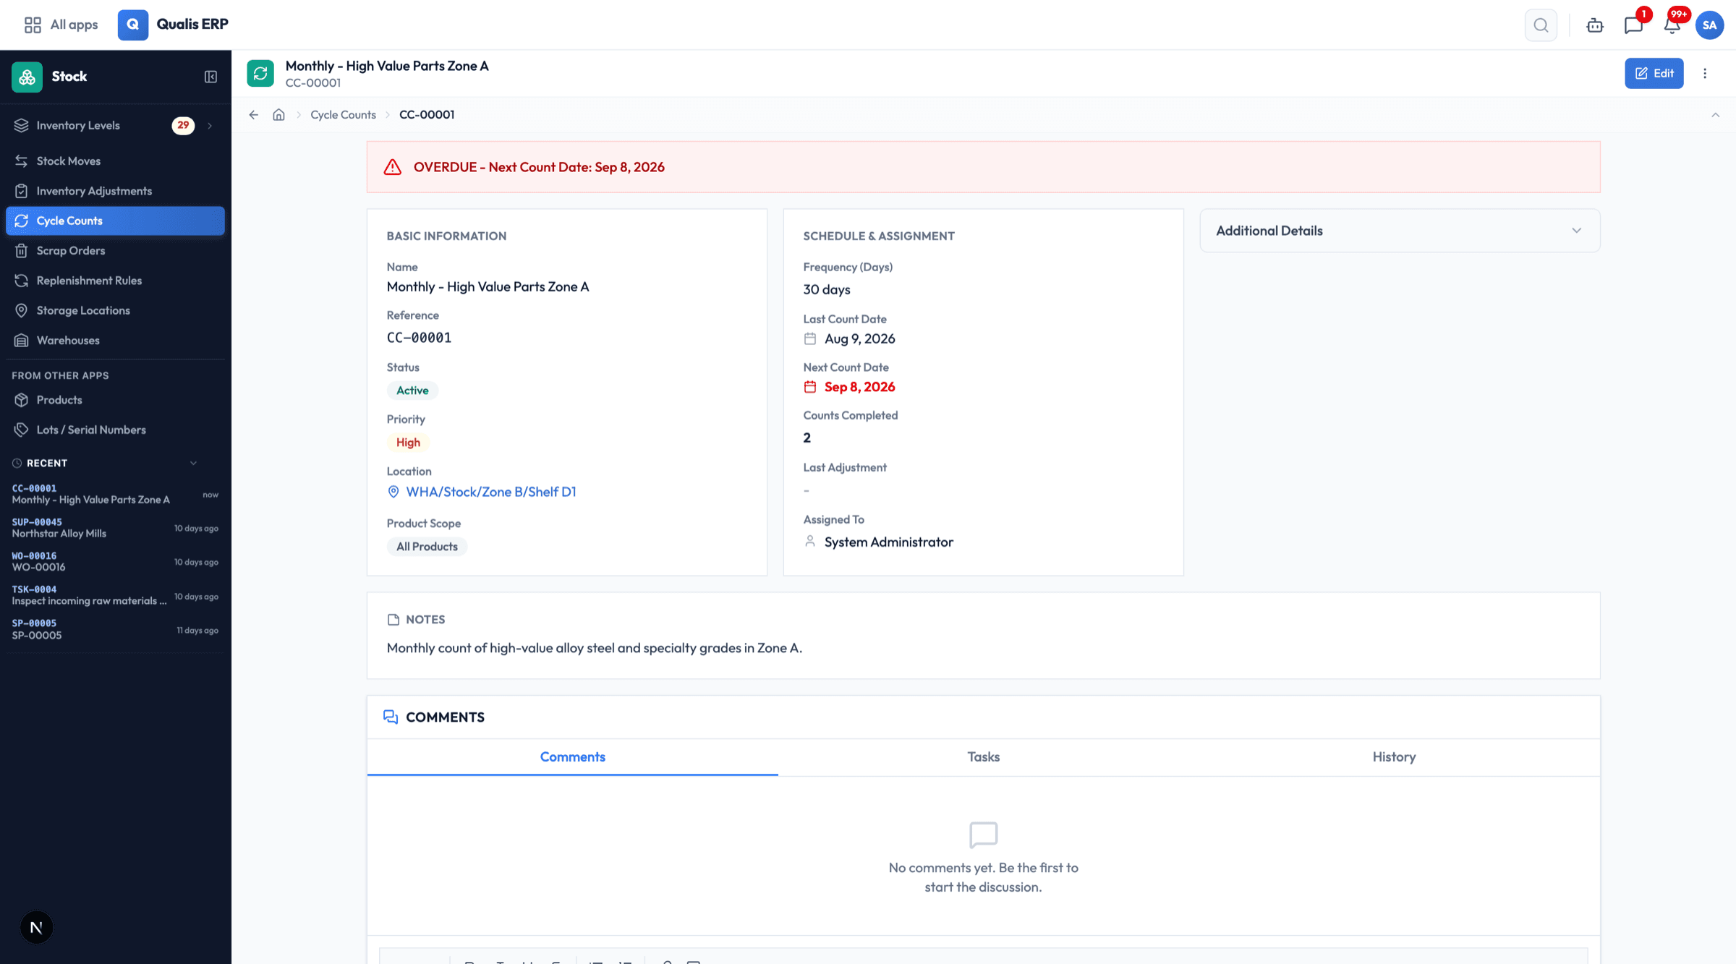Switch to the Tasks tab
Image resolution: width=1736 pixels, height=964 pixels.
tap(983, 757)
